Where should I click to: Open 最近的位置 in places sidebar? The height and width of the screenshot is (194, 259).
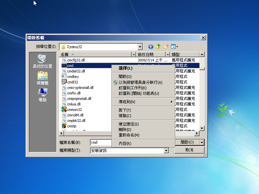pos(43,61)
